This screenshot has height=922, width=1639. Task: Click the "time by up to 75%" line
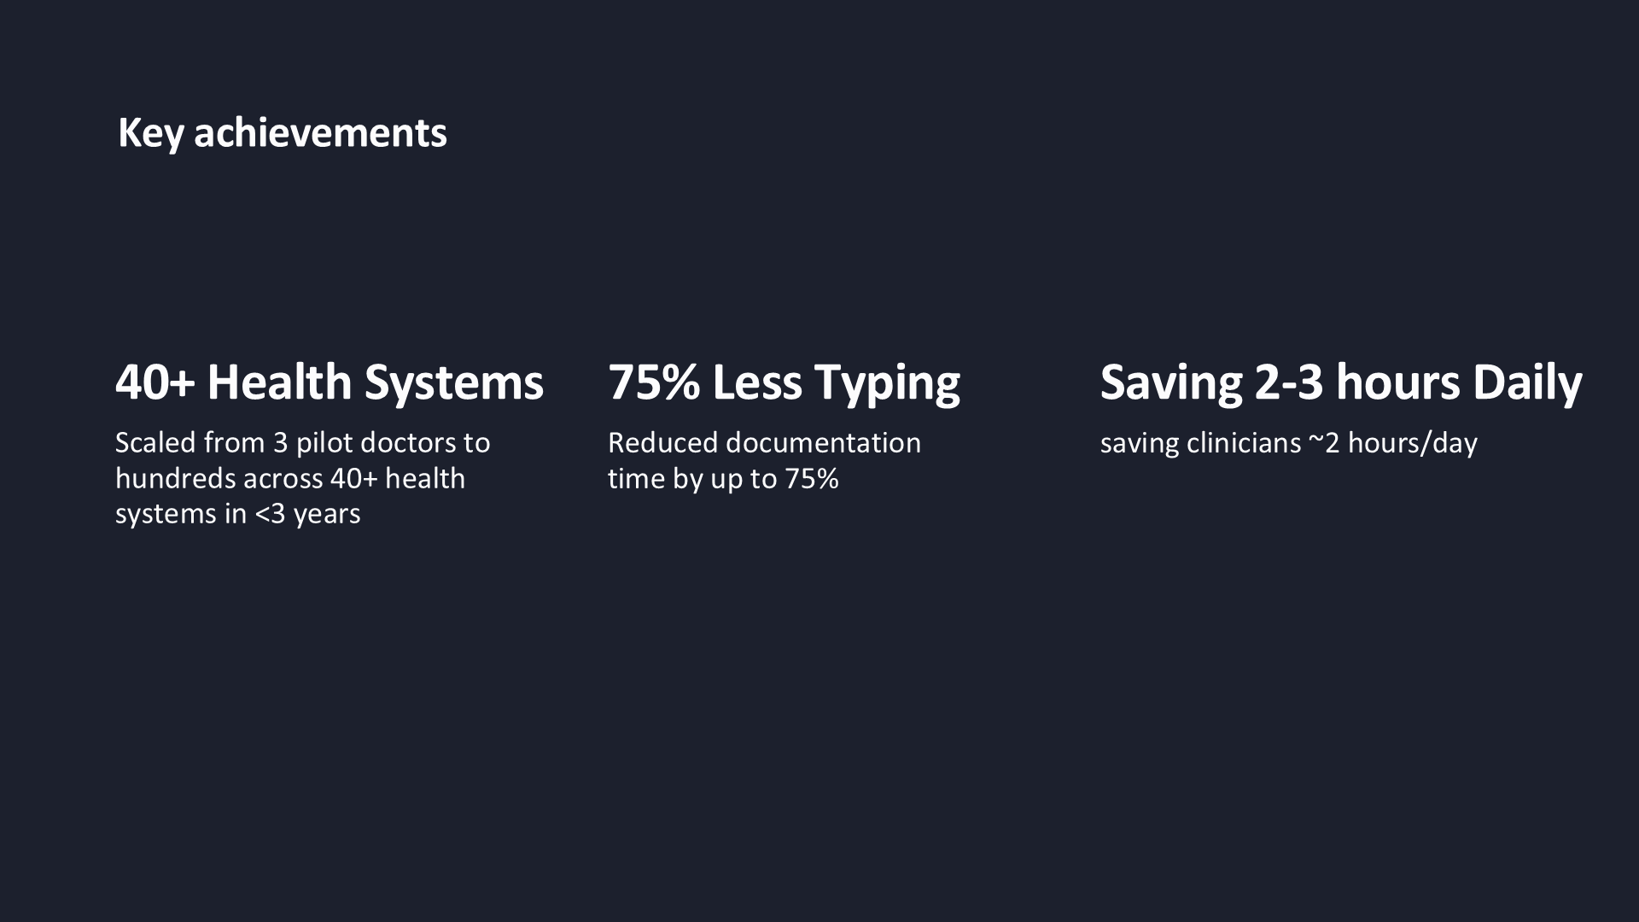pyautogui.click(x=724, y=479)
